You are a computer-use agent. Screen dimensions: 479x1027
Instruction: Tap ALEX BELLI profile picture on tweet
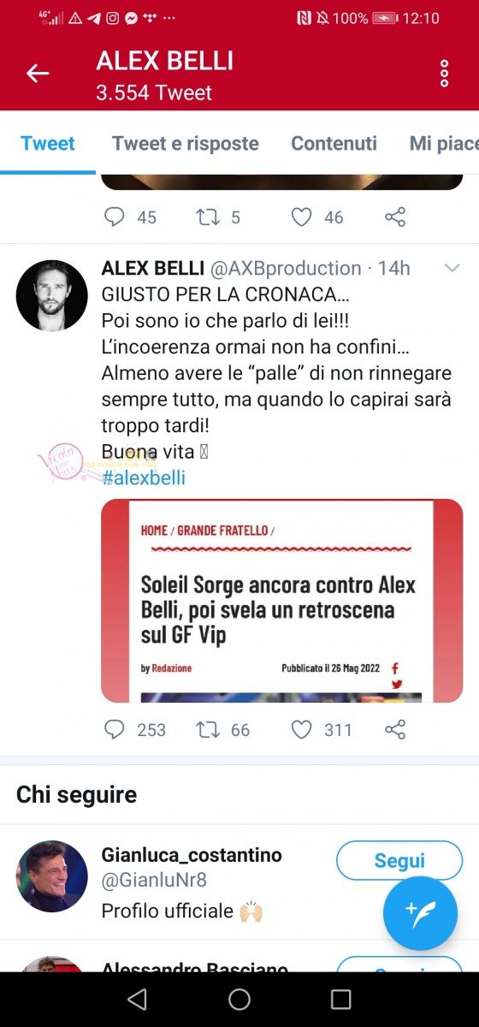coord(52,295)
